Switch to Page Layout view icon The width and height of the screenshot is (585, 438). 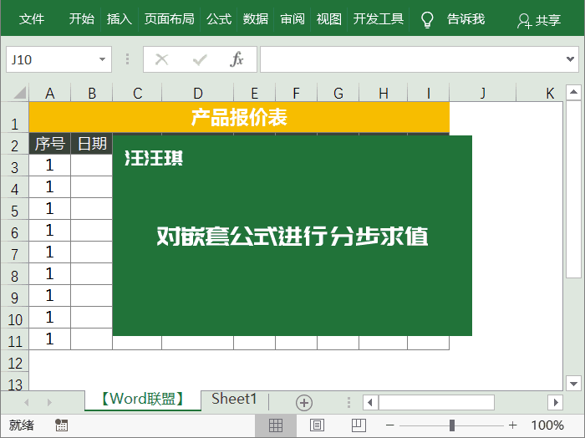(x=317, y=425)
